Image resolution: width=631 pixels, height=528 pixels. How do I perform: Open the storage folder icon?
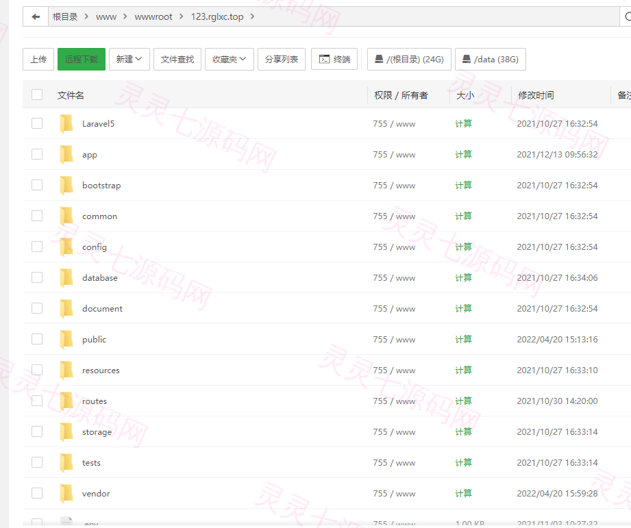coord(66,432)
